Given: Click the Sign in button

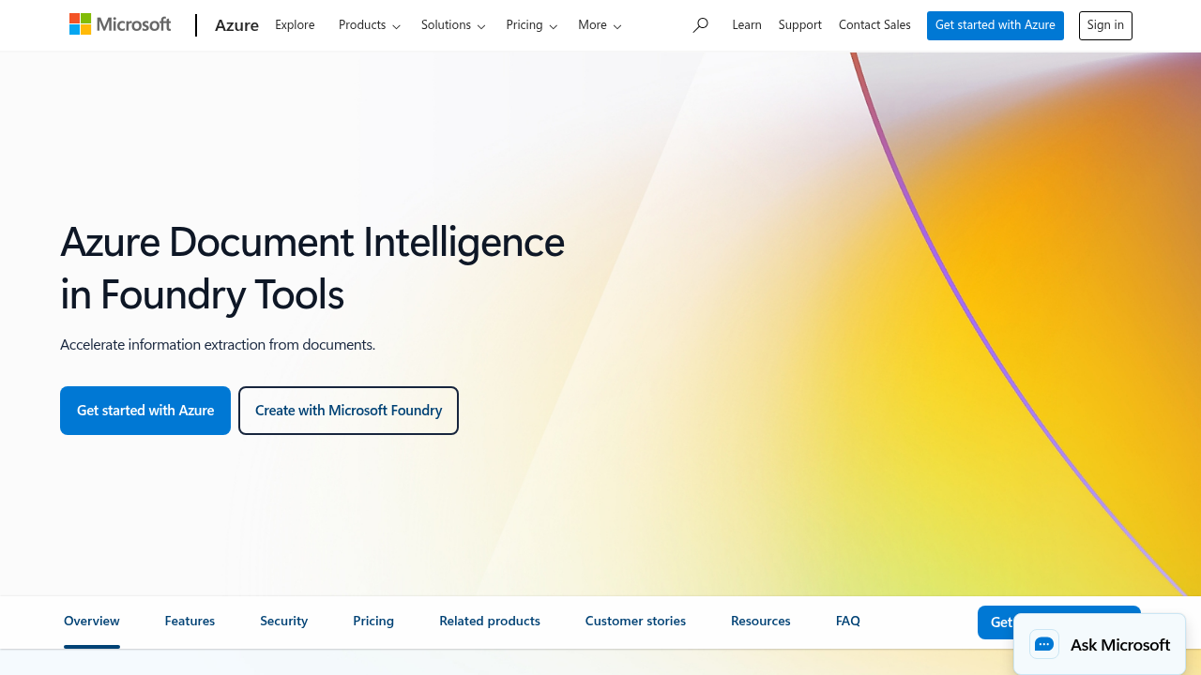Looking at the screenshot, I should [1105, 25].
